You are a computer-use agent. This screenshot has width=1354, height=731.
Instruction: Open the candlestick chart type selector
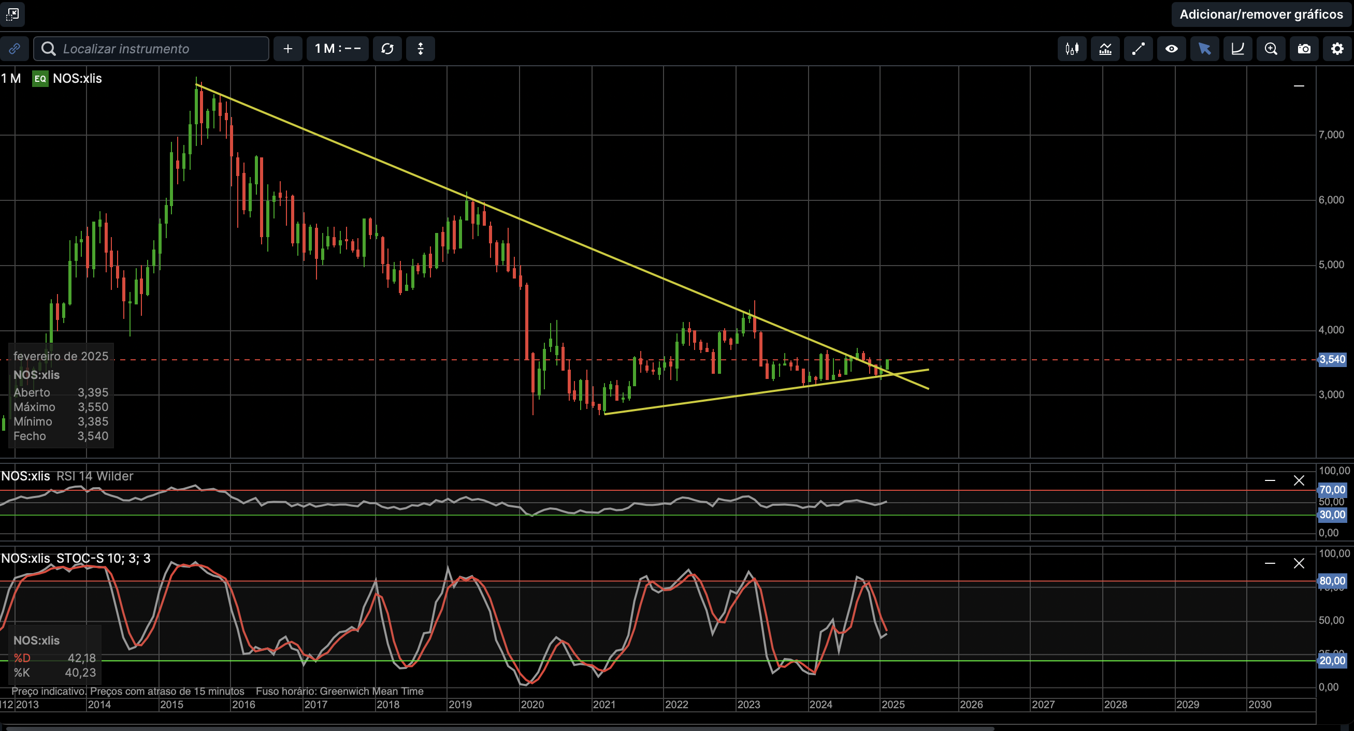(x=1072, y=49)
